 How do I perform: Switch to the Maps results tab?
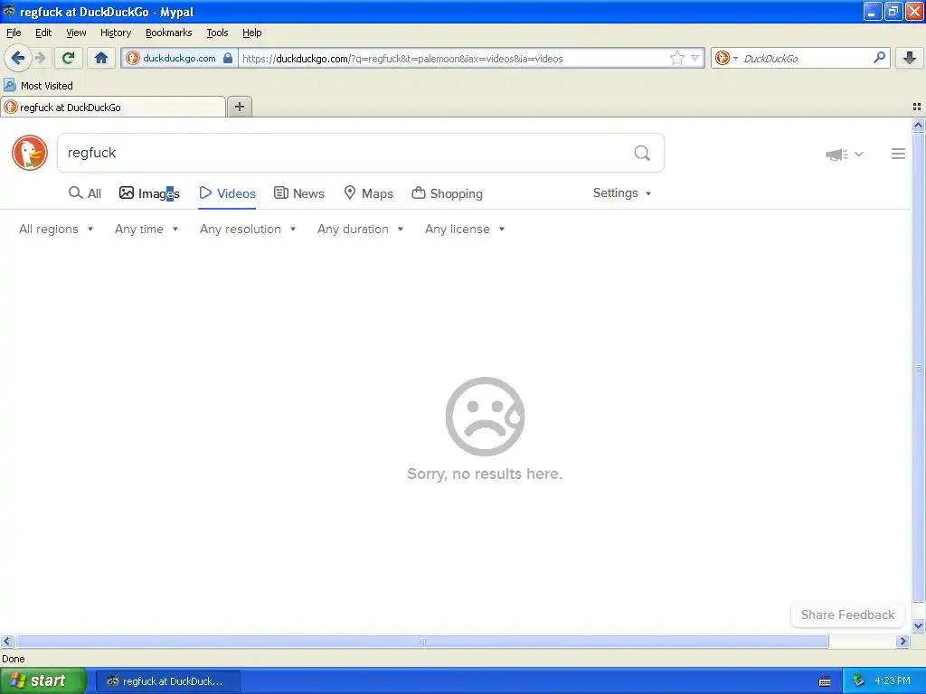[x=369, y=193]
